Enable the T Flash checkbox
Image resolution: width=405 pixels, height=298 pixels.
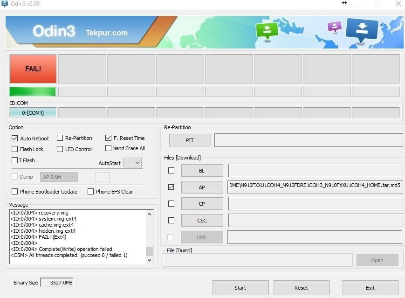[x=15, y=160]
